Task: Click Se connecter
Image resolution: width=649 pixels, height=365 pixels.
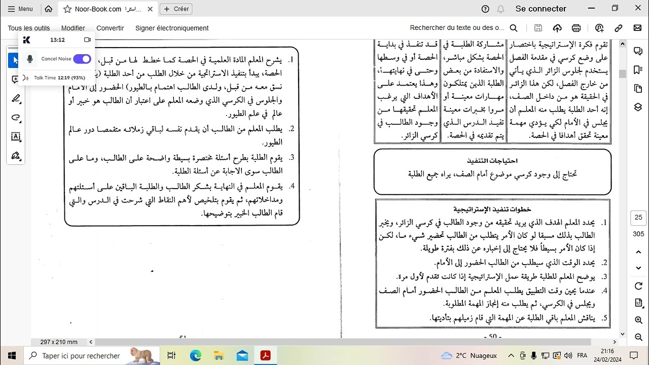Action: pos(541,9)
